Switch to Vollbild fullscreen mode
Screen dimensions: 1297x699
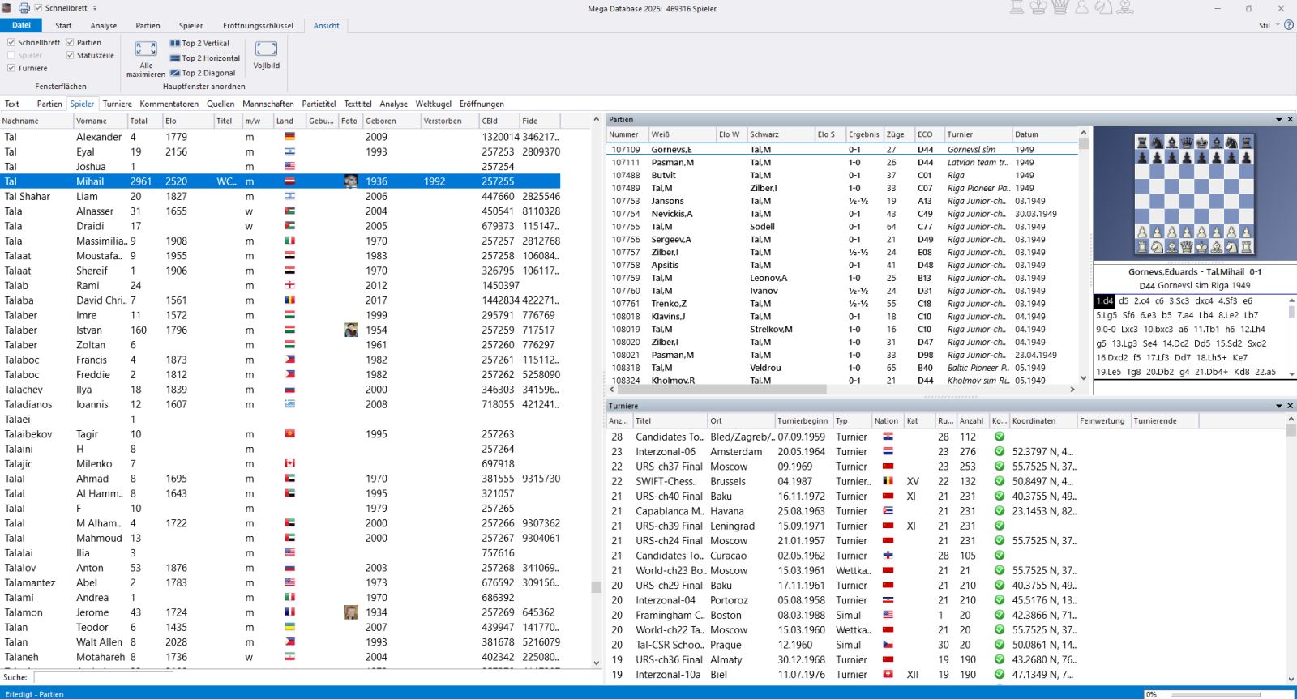pyautogui.click(x=266, y=50)
